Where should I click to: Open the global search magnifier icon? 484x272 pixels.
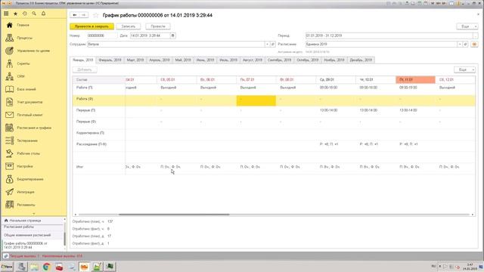click(34, 14)
